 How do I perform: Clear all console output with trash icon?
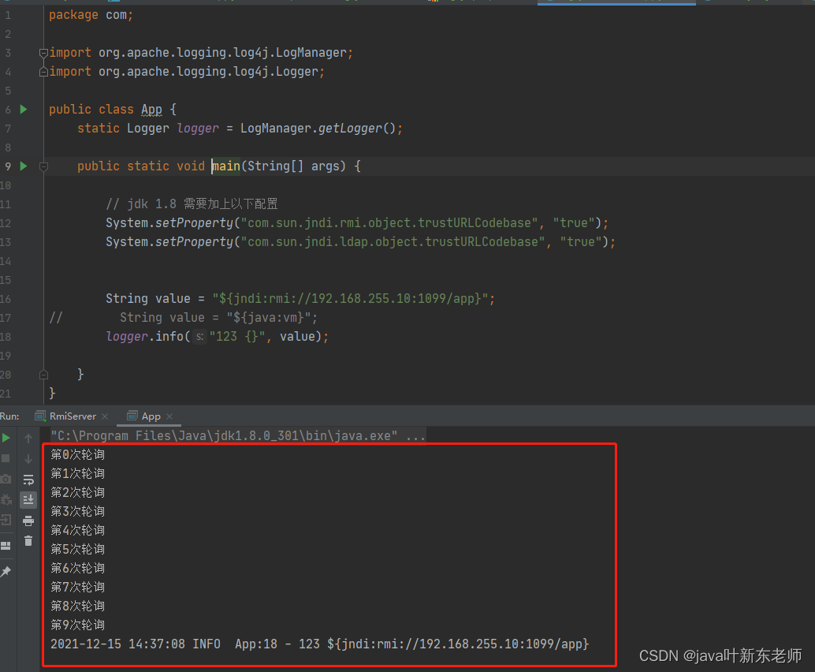tap(28, 541)
